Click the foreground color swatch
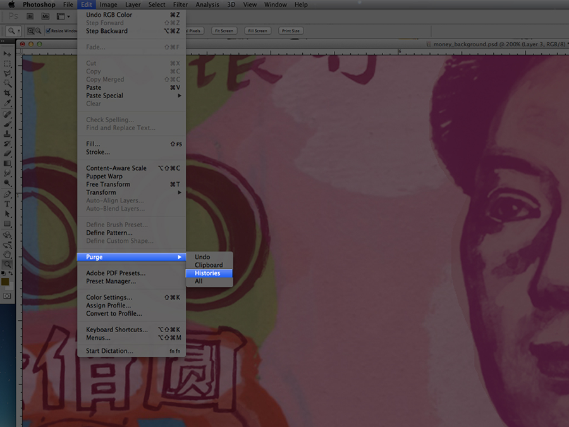Viewport: 569px width, 427px height. (5, 282)
